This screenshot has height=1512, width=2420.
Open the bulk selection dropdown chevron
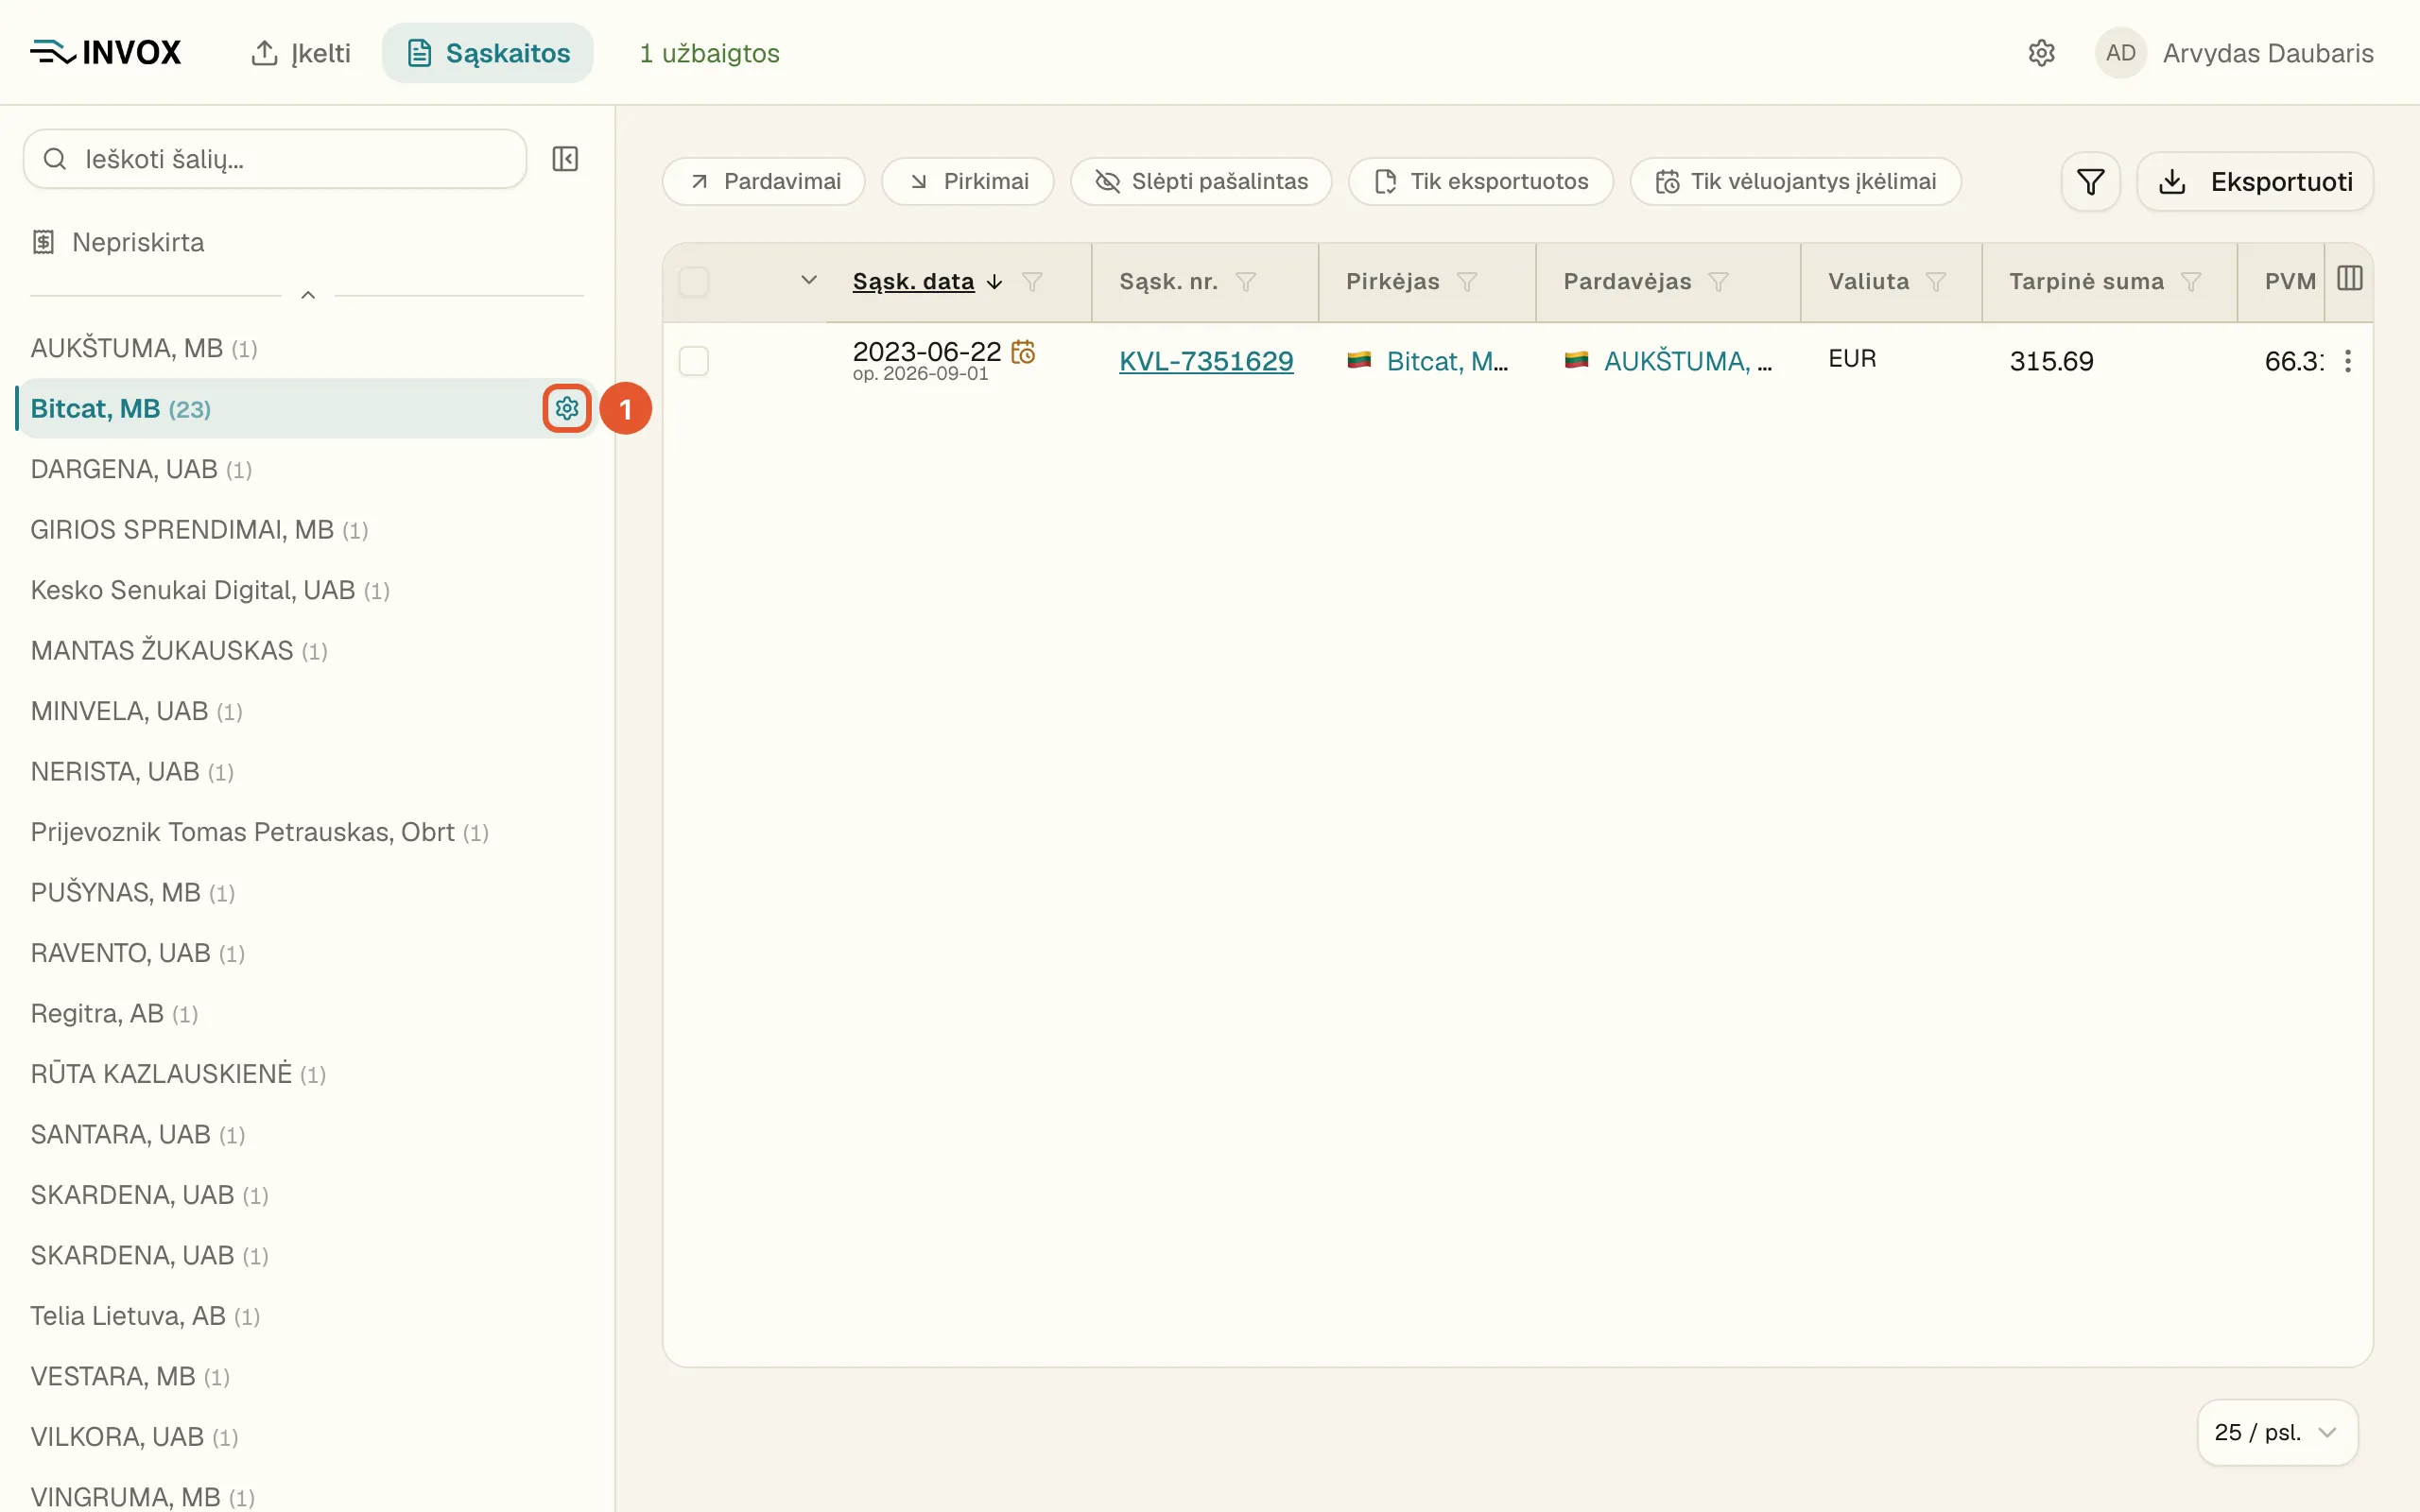[x=809, y=281]
